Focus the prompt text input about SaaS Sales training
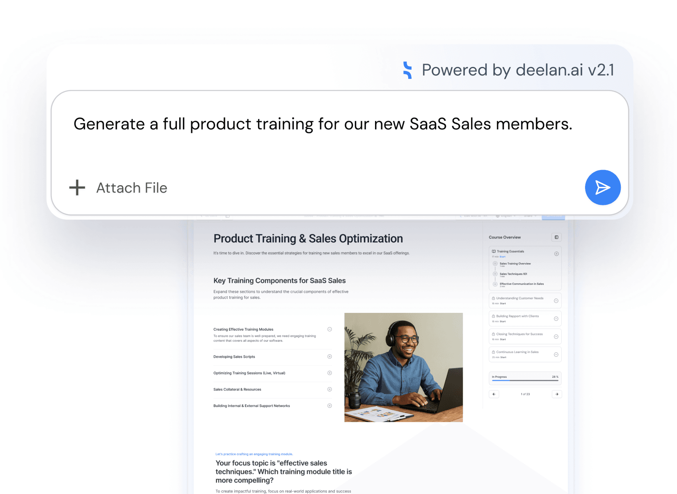The width and height of the screenshot is (677, 494). point(322,124)
